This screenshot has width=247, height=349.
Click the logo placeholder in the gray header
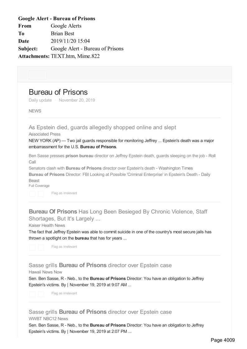pos(38,75)
